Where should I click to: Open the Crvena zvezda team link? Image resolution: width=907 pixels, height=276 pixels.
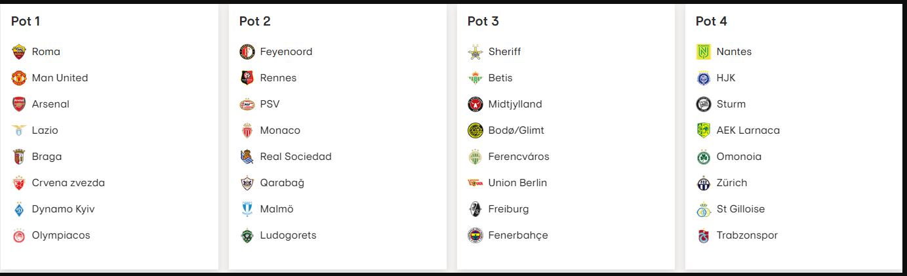point(68,183)
